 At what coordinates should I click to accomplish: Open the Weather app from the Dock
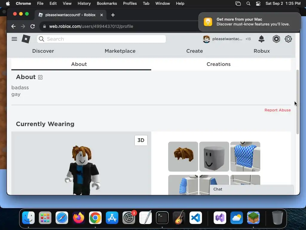(x=237, y=218)
